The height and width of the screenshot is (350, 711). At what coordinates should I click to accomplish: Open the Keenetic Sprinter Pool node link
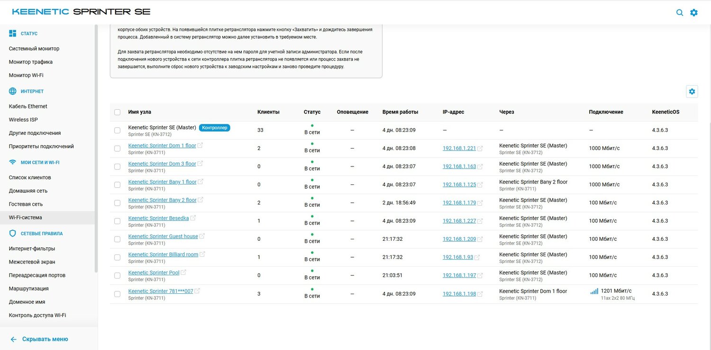154,272
